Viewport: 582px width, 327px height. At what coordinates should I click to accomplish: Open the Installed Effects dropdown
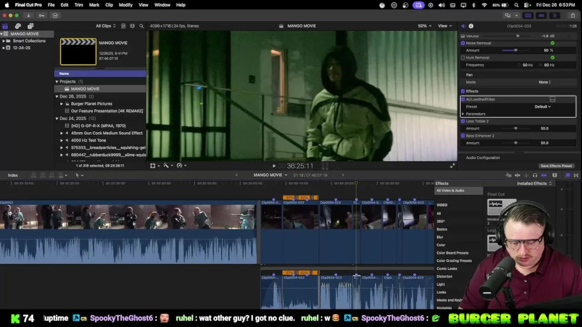click(x=534, y=183)
